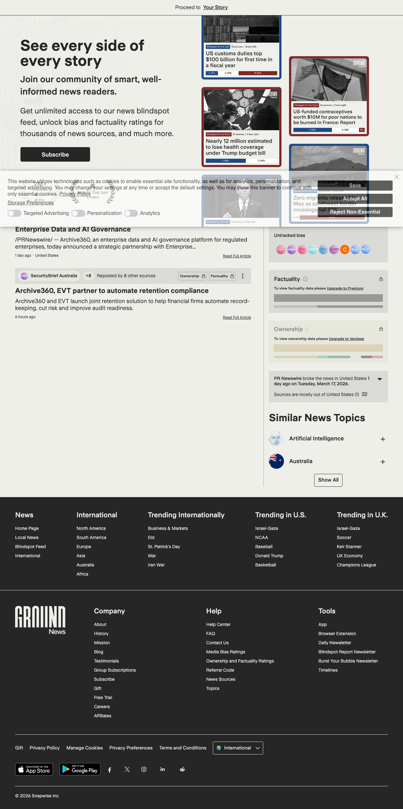
Task: Open the Nearly 12 million health coverage card
Action: click(241, 127)
